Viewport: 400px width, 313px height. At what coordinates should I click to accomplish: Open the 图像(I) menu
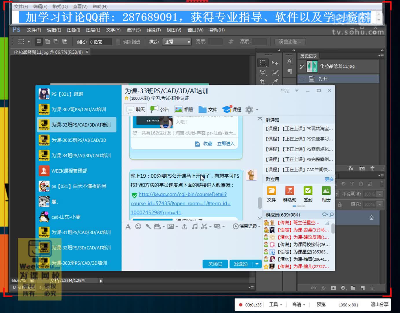pos(74,30)
